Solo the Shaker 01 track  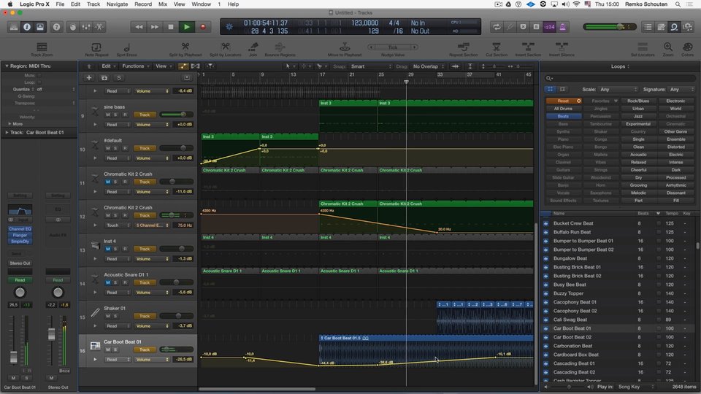[x=115, y=316]
